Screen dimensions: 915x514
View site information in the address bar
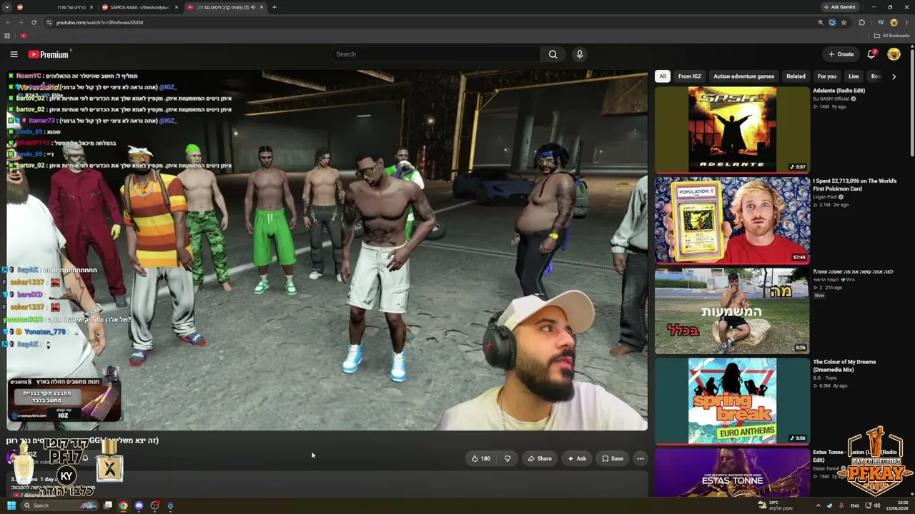49,22
